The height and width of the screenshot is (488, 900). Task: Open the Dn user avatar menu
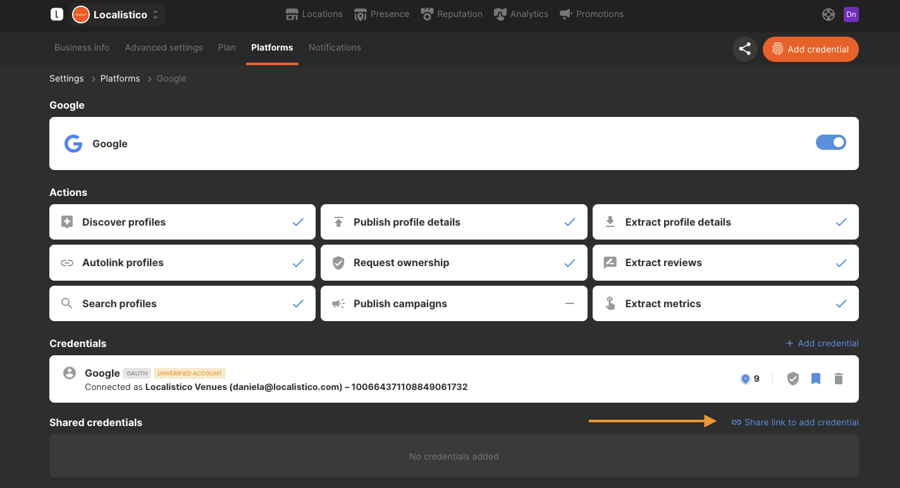[851, 15]
